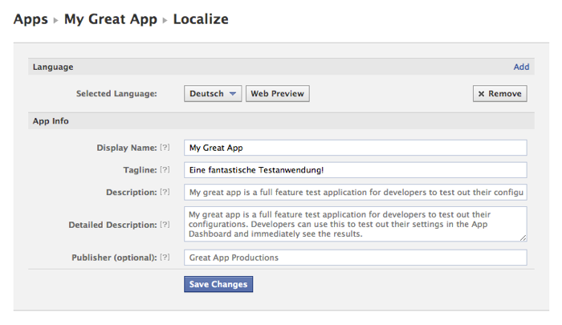Click into the Tagline input field

pos(355,170)
